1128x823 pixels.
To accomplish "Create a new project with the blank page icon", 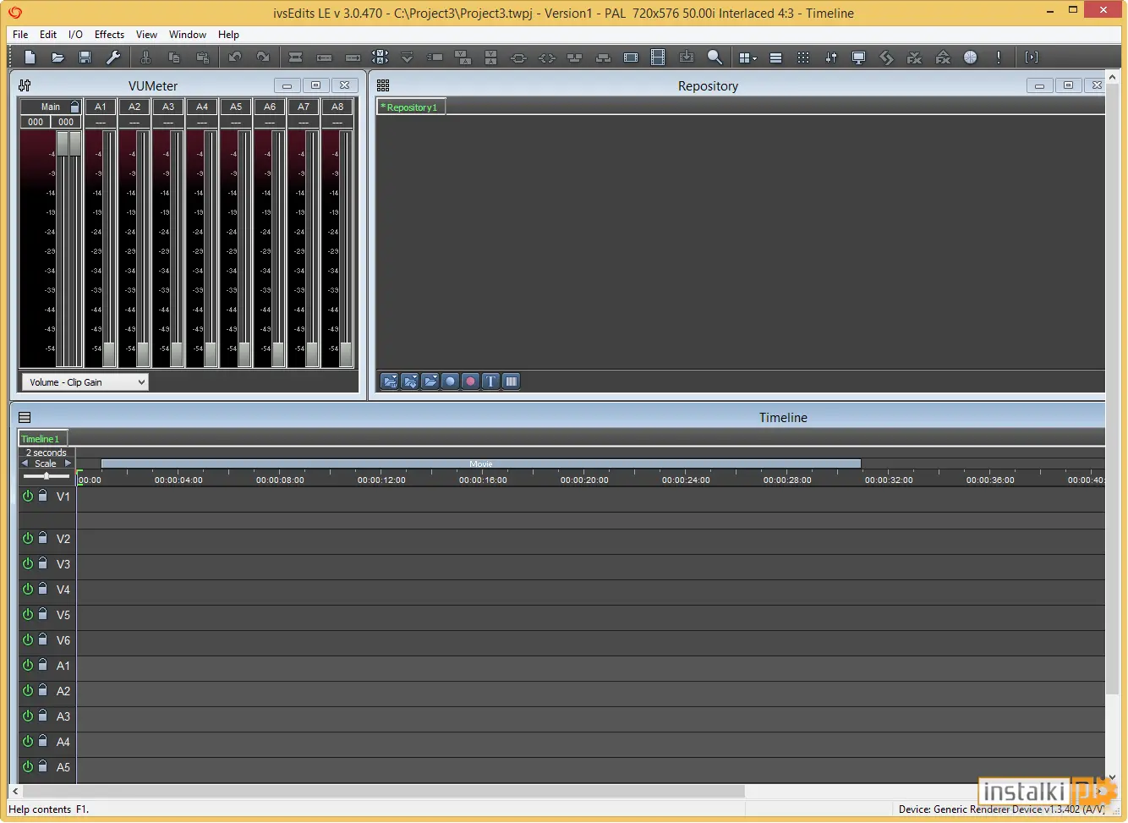I will coord(30,58).
